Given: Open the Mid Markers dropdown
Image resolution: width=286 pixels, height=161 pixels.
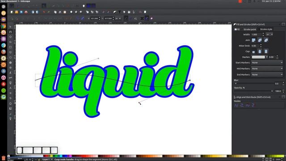Looking at the screenshot, I should pos(267,68).
